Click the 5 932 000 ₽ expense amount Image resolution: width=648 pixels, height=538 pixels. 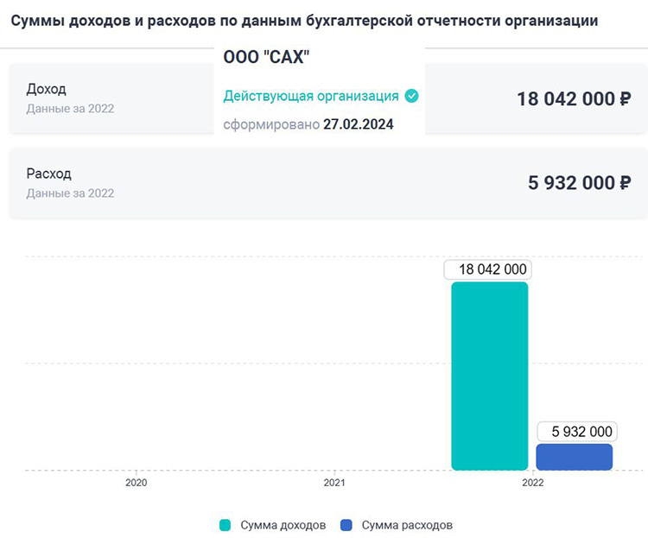coord(579,183)
